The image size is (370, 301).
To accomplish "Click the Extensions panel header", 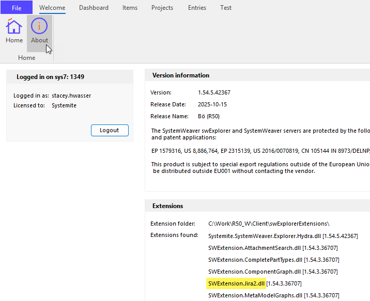I will tap(257, 206).
